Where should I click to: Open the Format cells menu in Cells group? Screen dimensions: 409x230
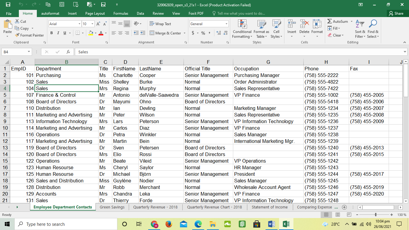(x=317, y=29)
